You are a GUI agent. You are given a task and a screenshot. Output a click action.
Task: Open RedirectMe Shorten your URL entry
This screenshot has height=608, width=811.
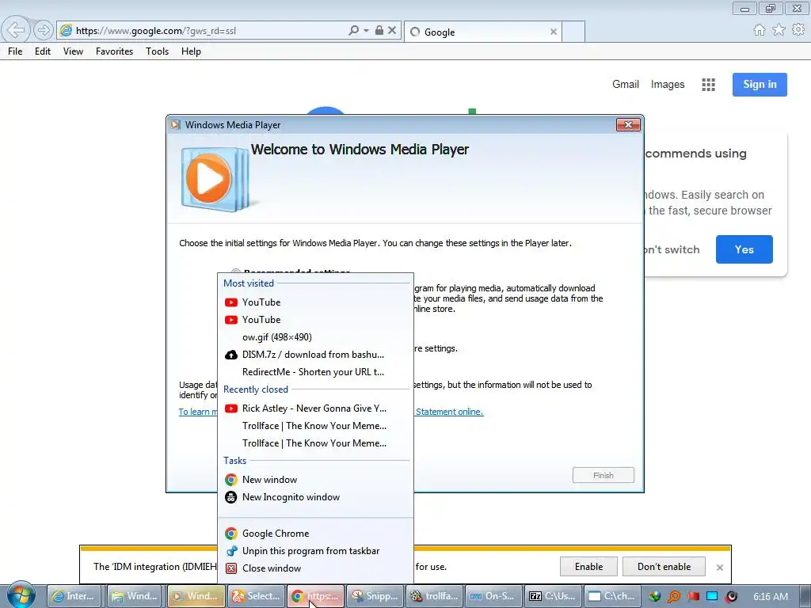pyautogui.click(x=315, y=372)
